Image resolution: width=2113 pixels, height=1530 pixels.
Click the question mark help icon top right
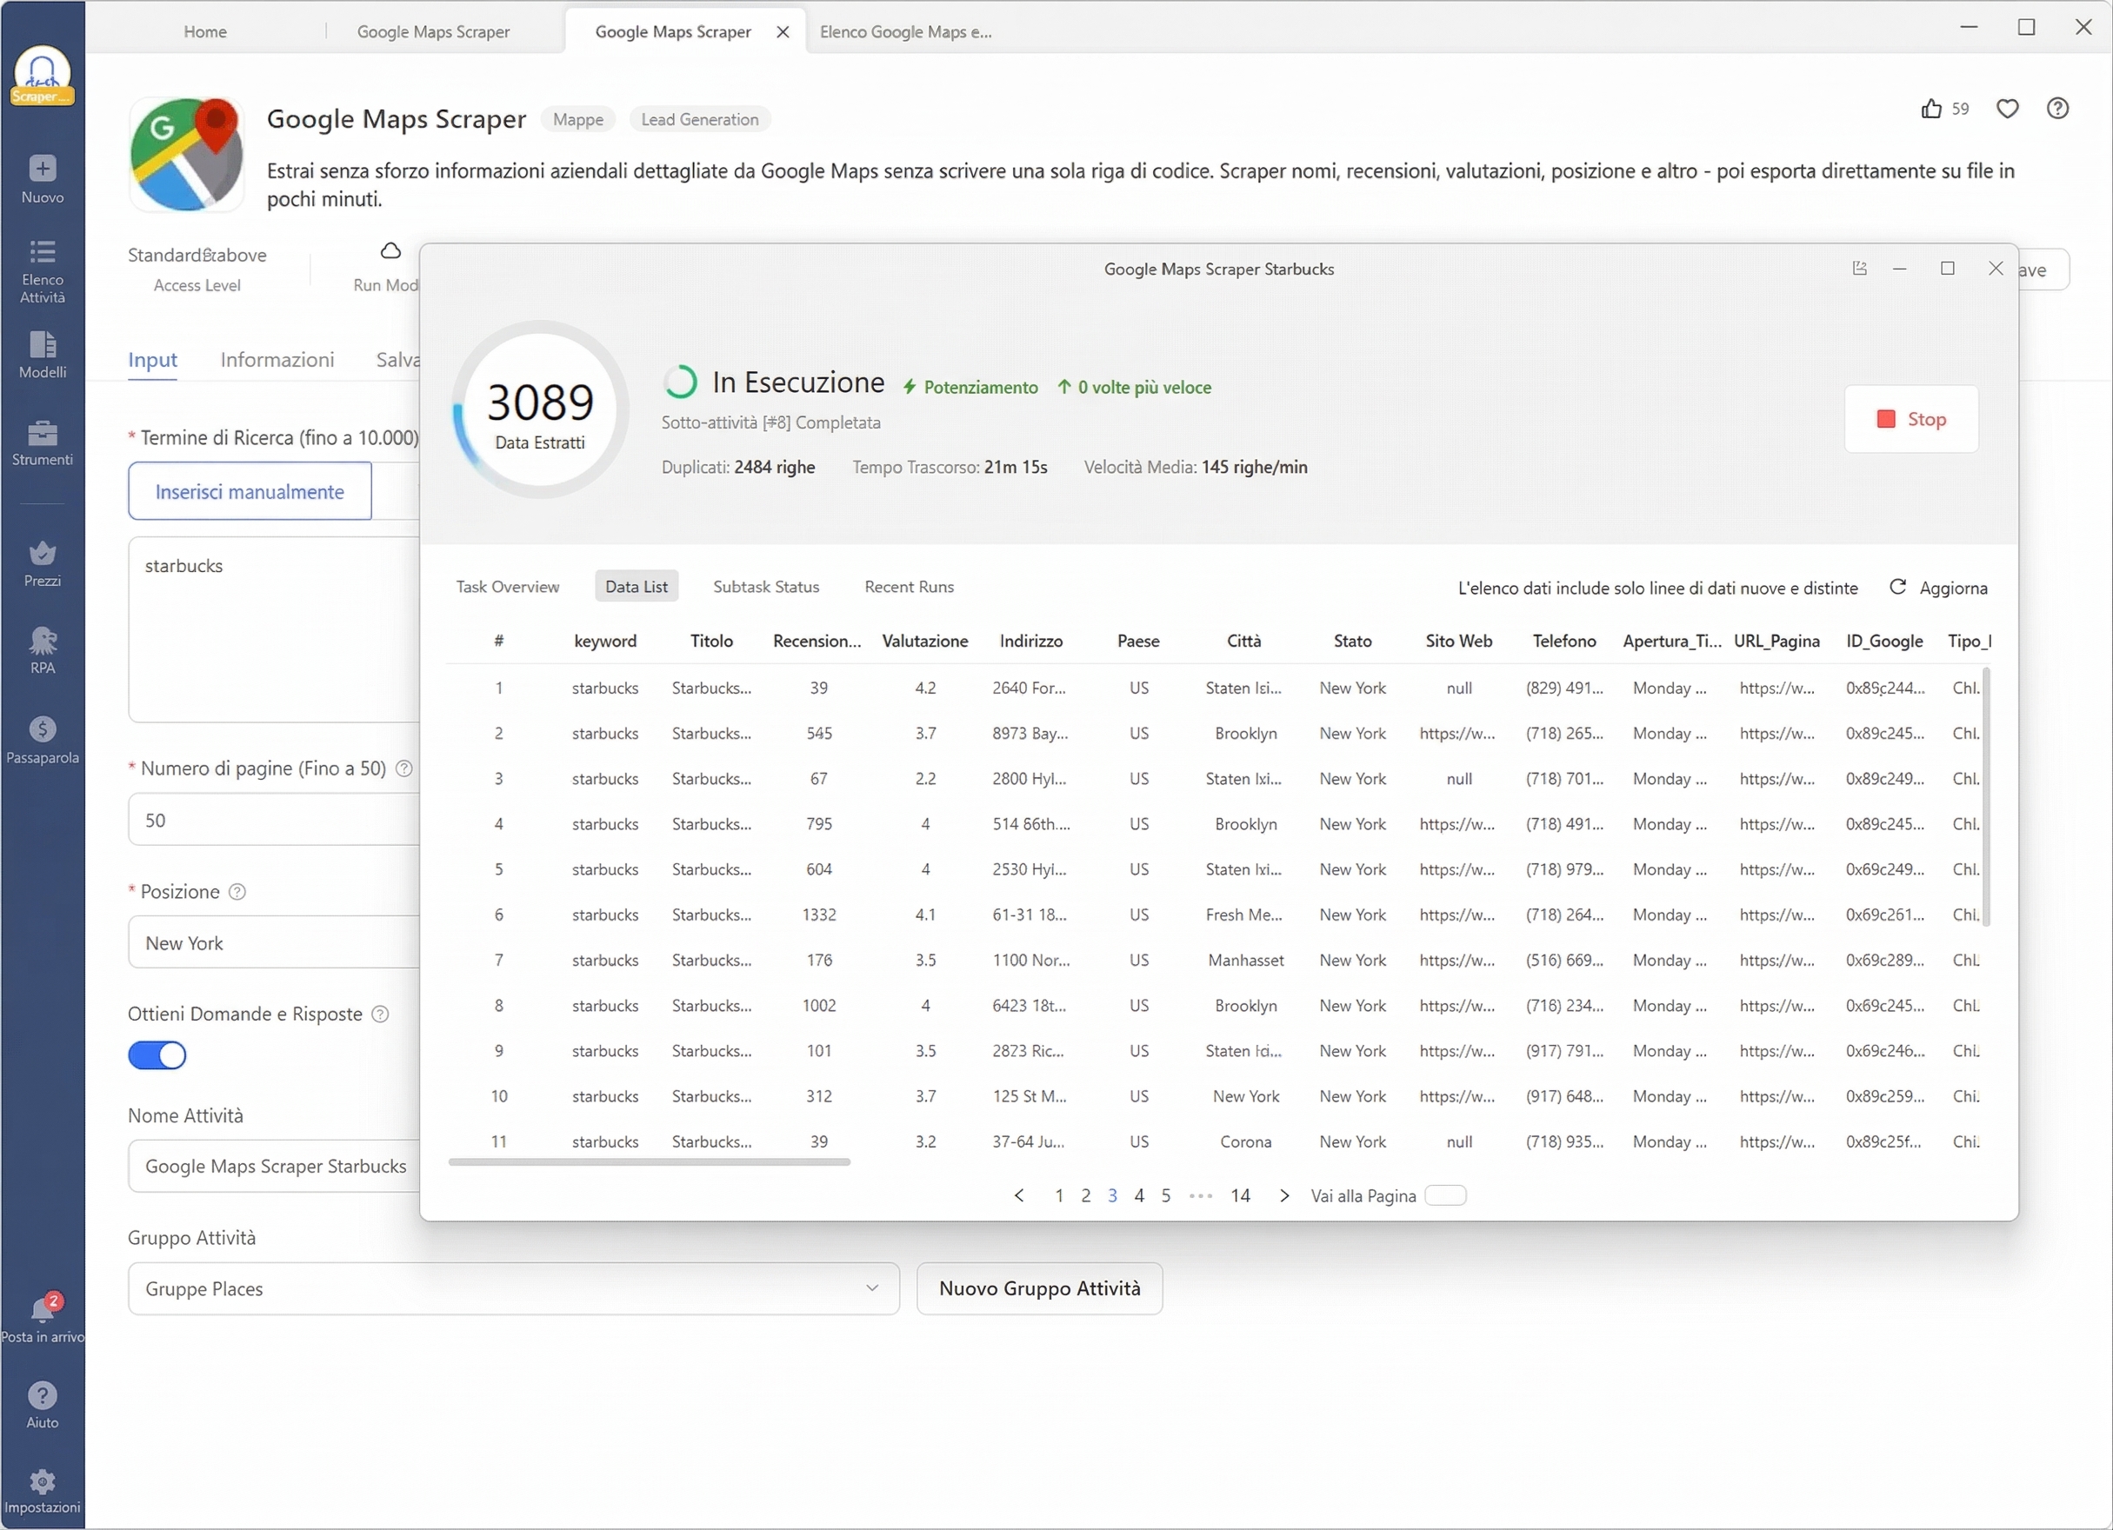(2058, 109)
